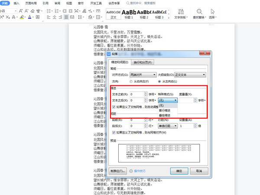Choose 首行缩进 from the dropdown list
Viewport: 260px width, 195px height.
click(x=165, y=110)
